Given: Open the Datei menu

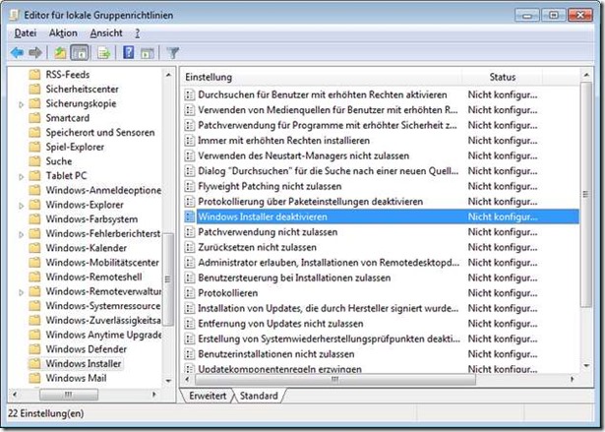Looking at the screenshot, I should 25,33.
